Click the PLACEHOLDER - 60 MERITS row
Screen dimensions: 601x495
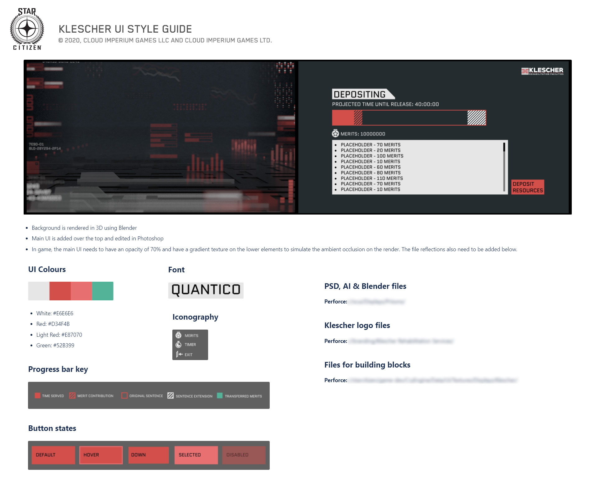coord(370,167)
